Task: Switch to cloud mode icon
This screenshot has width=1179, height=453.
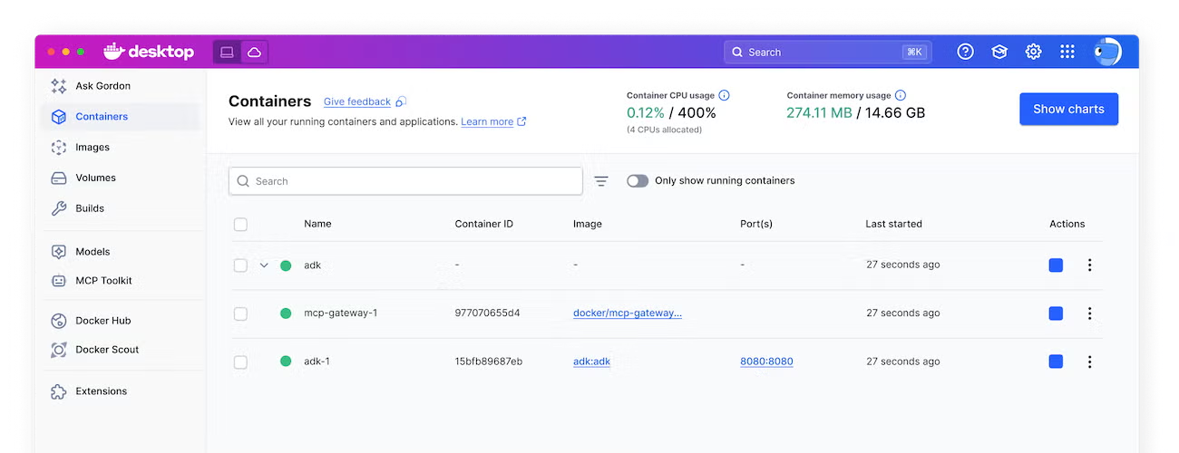Action: coord(255,53)
